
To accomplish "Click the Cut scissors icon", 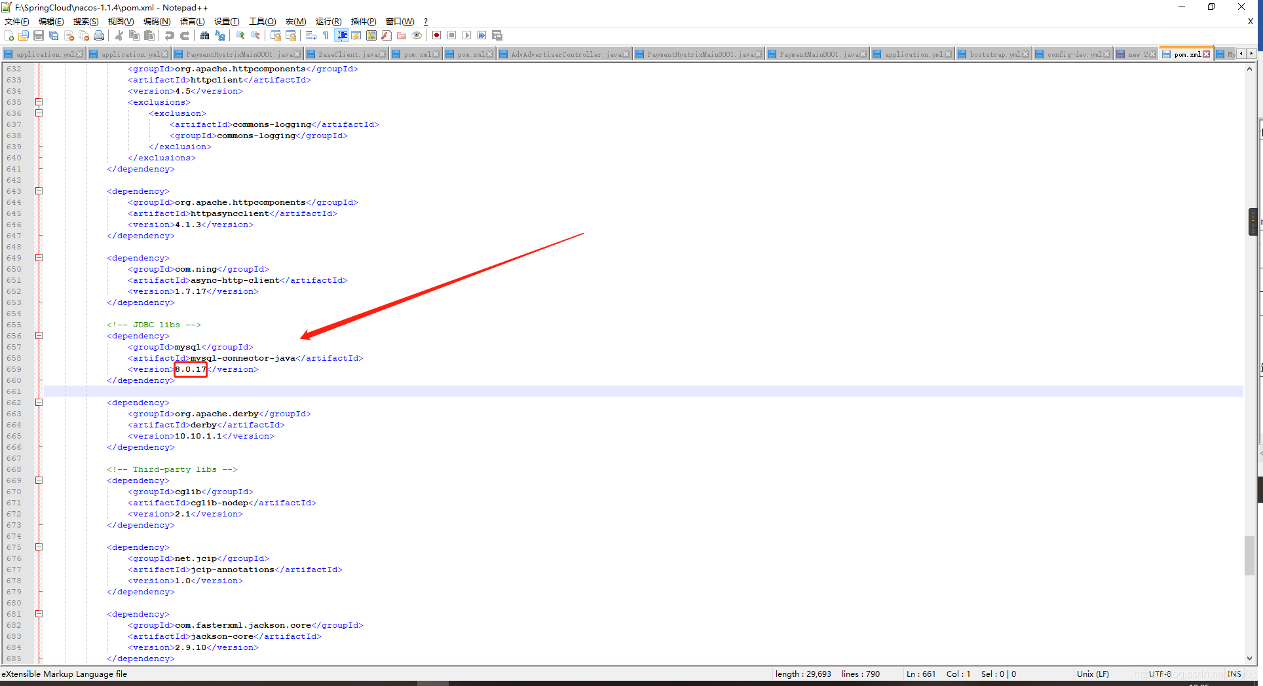I will [x=119, y=35].
